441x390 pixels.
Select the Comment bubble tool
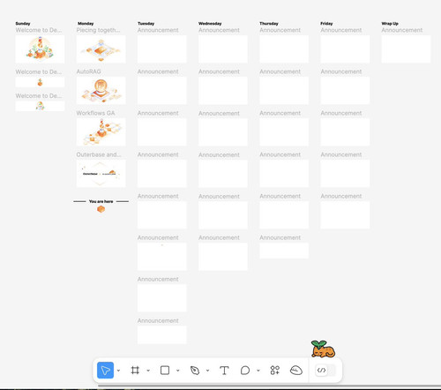245,371
